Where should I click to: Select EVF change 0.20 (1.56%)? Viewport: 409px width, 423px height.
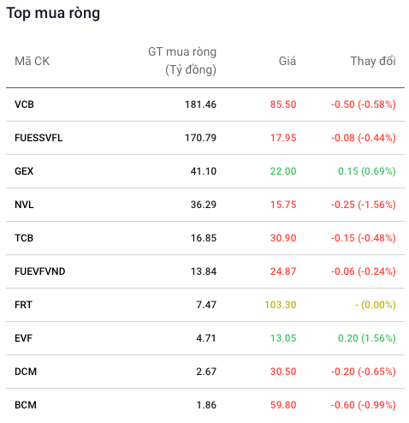(367, 338)
